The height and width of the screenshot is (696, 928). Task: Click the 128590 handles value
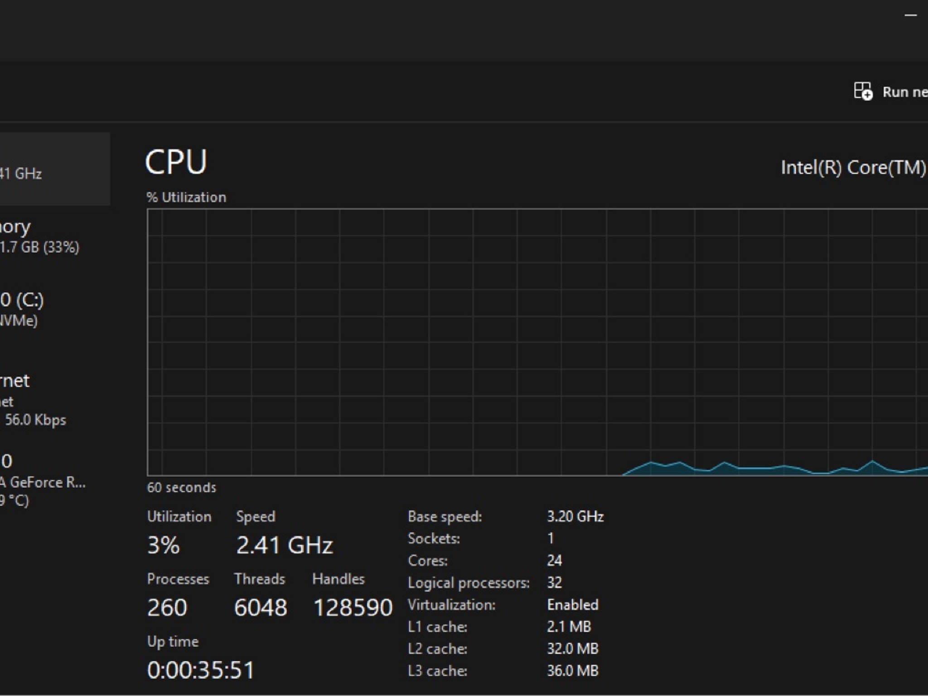[353, 607]
